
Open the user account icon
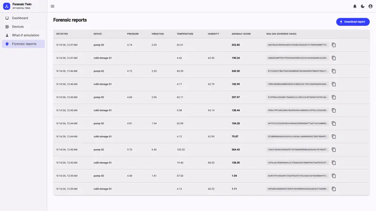tap(370, 6)
